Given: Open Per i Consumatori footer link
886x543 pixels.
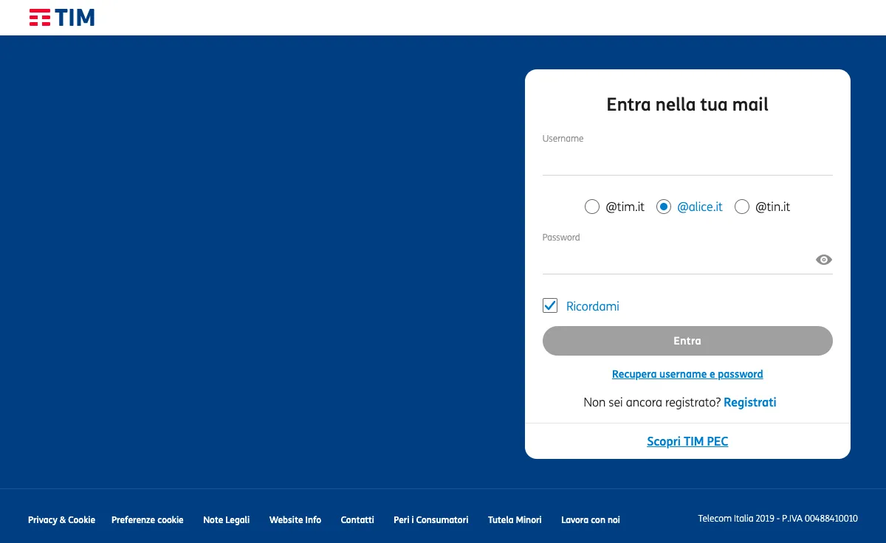Looking at the screenshot, I should [431, 520].
